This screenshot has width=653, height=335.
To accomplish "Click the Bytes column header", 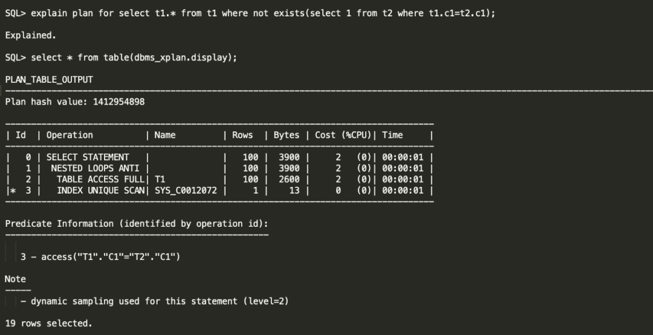I will (x=286, y=135).
